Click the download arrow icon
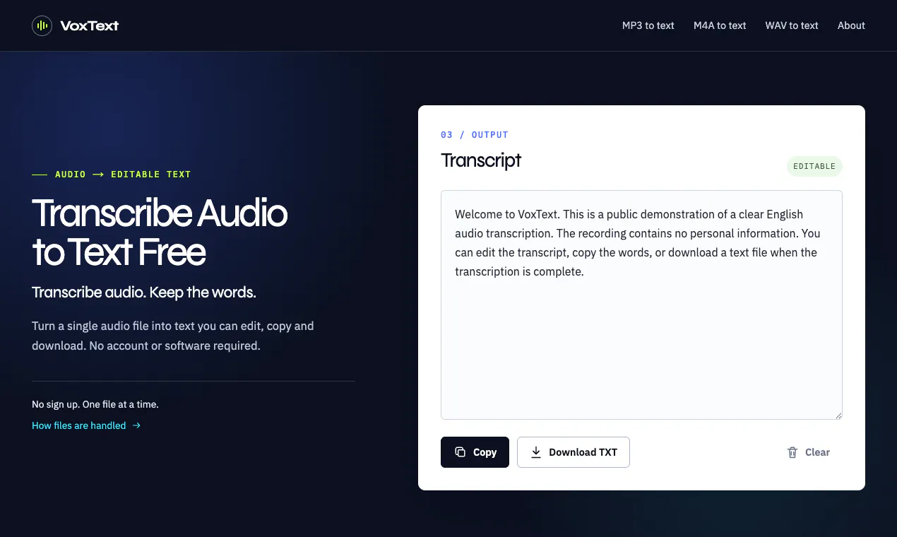This screenshot has height=537, width=897. point(536,452)
